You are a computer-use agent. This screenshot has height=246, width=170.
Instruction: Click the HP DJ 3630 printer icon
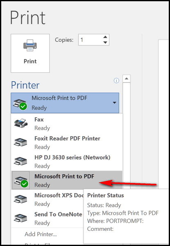click(x=20, y=161)
